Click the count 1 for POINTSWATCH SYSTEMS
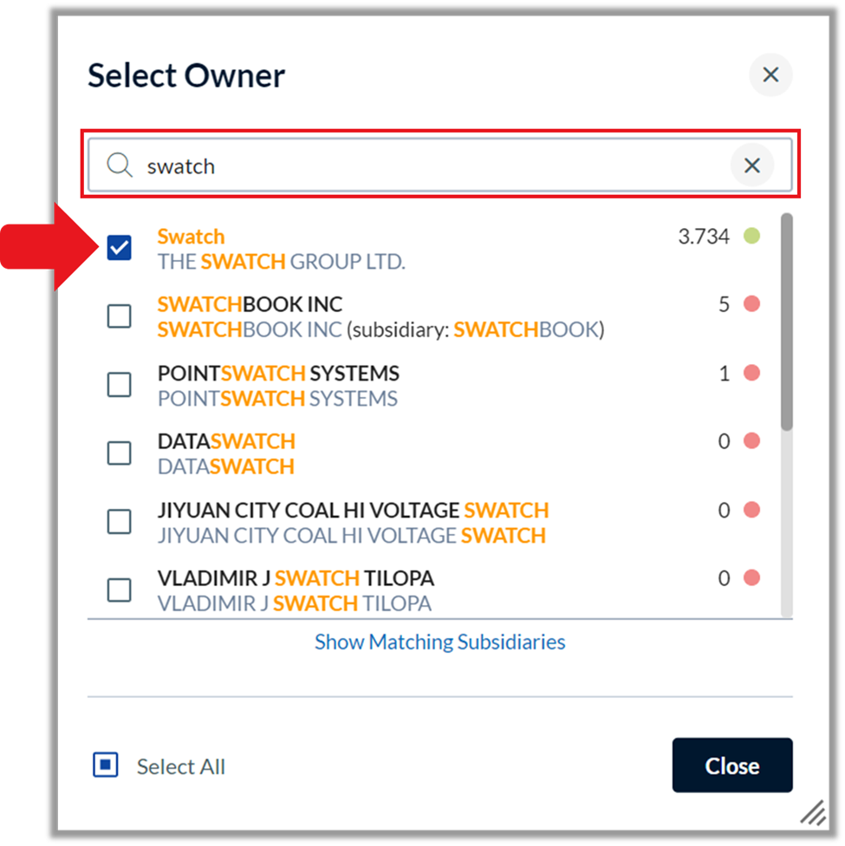This screenshot has height=846, width=845. tap(725, 373)
